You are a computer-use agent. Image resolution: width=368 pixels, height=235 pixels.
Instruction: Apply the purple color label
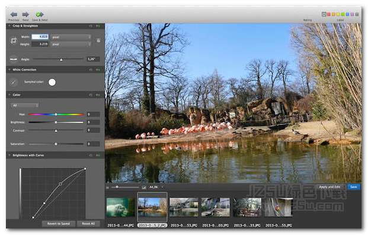pyautogui.click(x=352, y=14)
